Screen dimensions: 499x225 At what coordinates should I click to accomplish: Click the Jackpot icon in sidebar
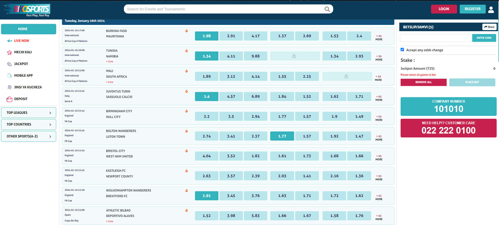coord(10,64)
